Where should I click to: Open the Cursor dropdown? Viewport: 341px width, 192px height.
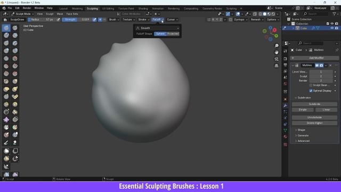pyautogui.click(x=172, y=20)
